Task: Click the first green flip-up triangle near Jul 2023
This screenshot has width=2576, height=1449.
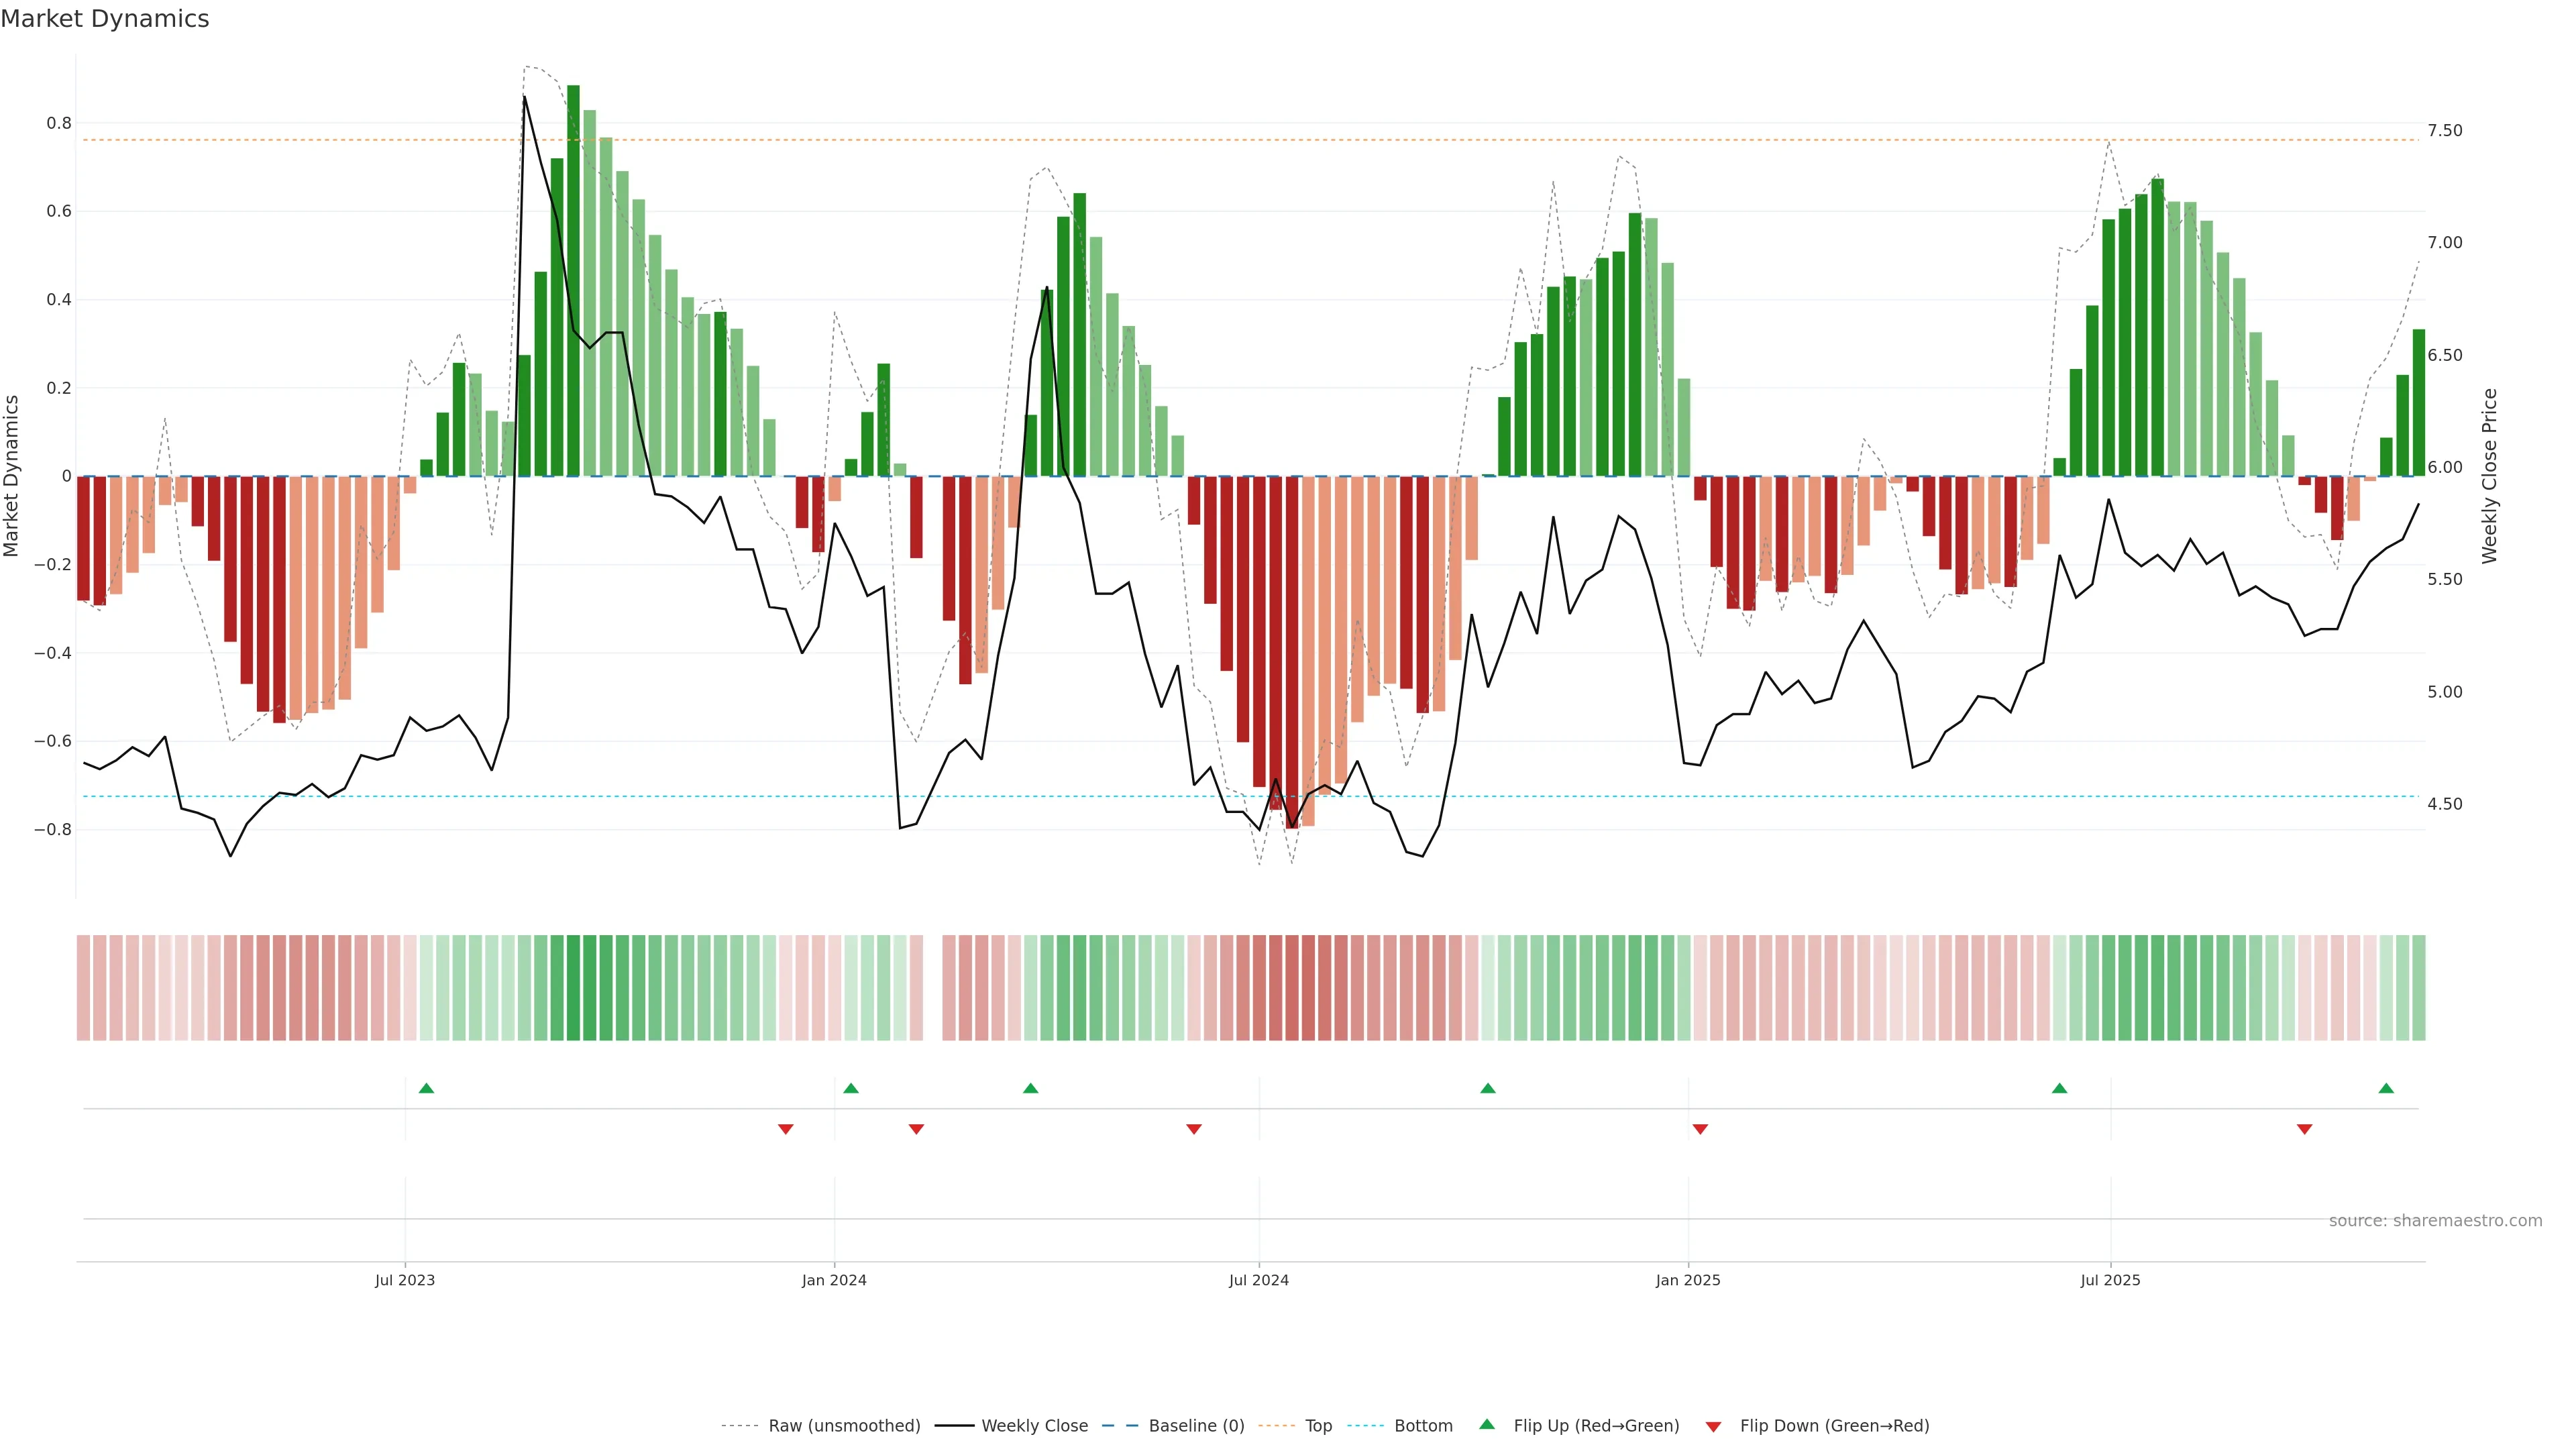Action: pyautogui.click(x=426, y=1088)
